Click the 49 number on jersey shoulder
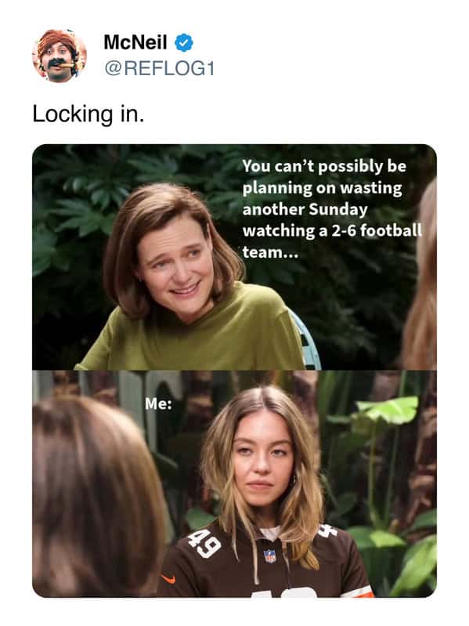 pyautogui.click(x=205, y=544)
